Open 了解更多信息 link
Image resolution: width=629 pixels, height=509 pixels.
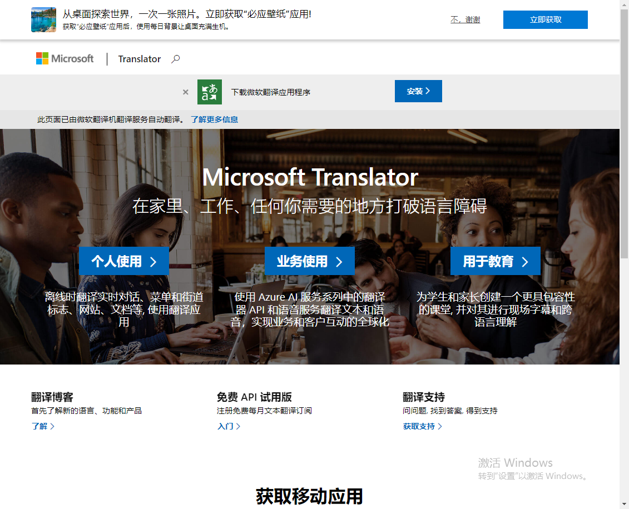(214, 119)
